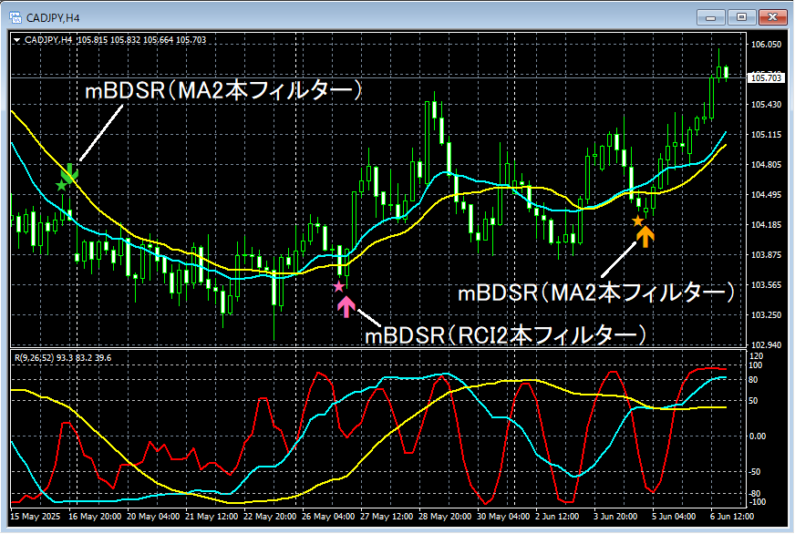
Task: Click the 22 May 20:00 time label
Action: click(x=270, y=517)
